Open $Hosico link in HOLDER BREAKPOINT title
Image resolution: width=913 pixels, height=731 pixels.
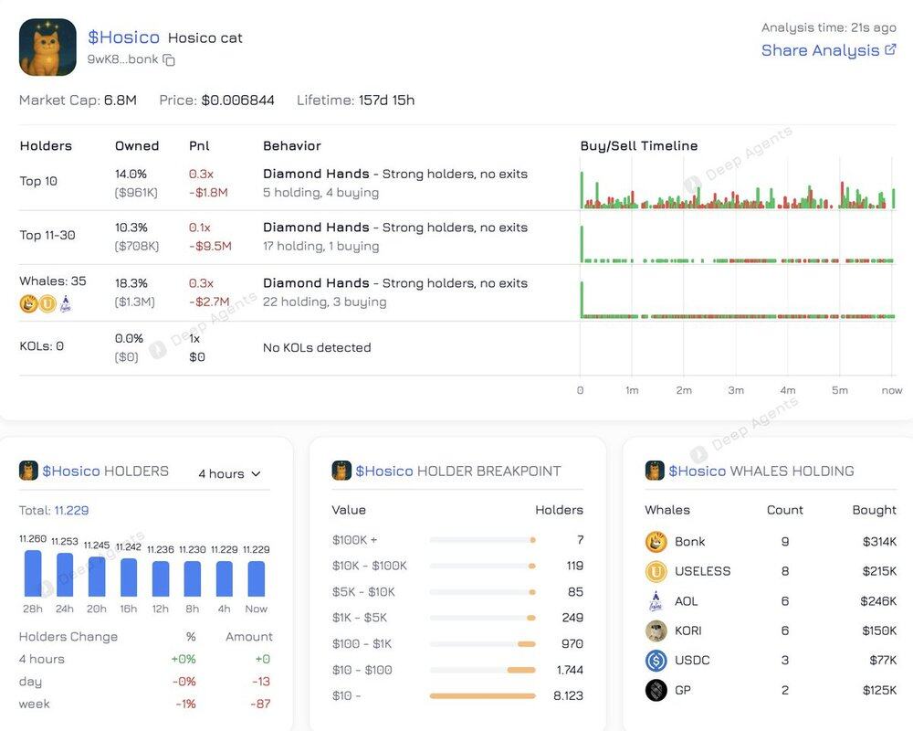[x=384, y=471]
